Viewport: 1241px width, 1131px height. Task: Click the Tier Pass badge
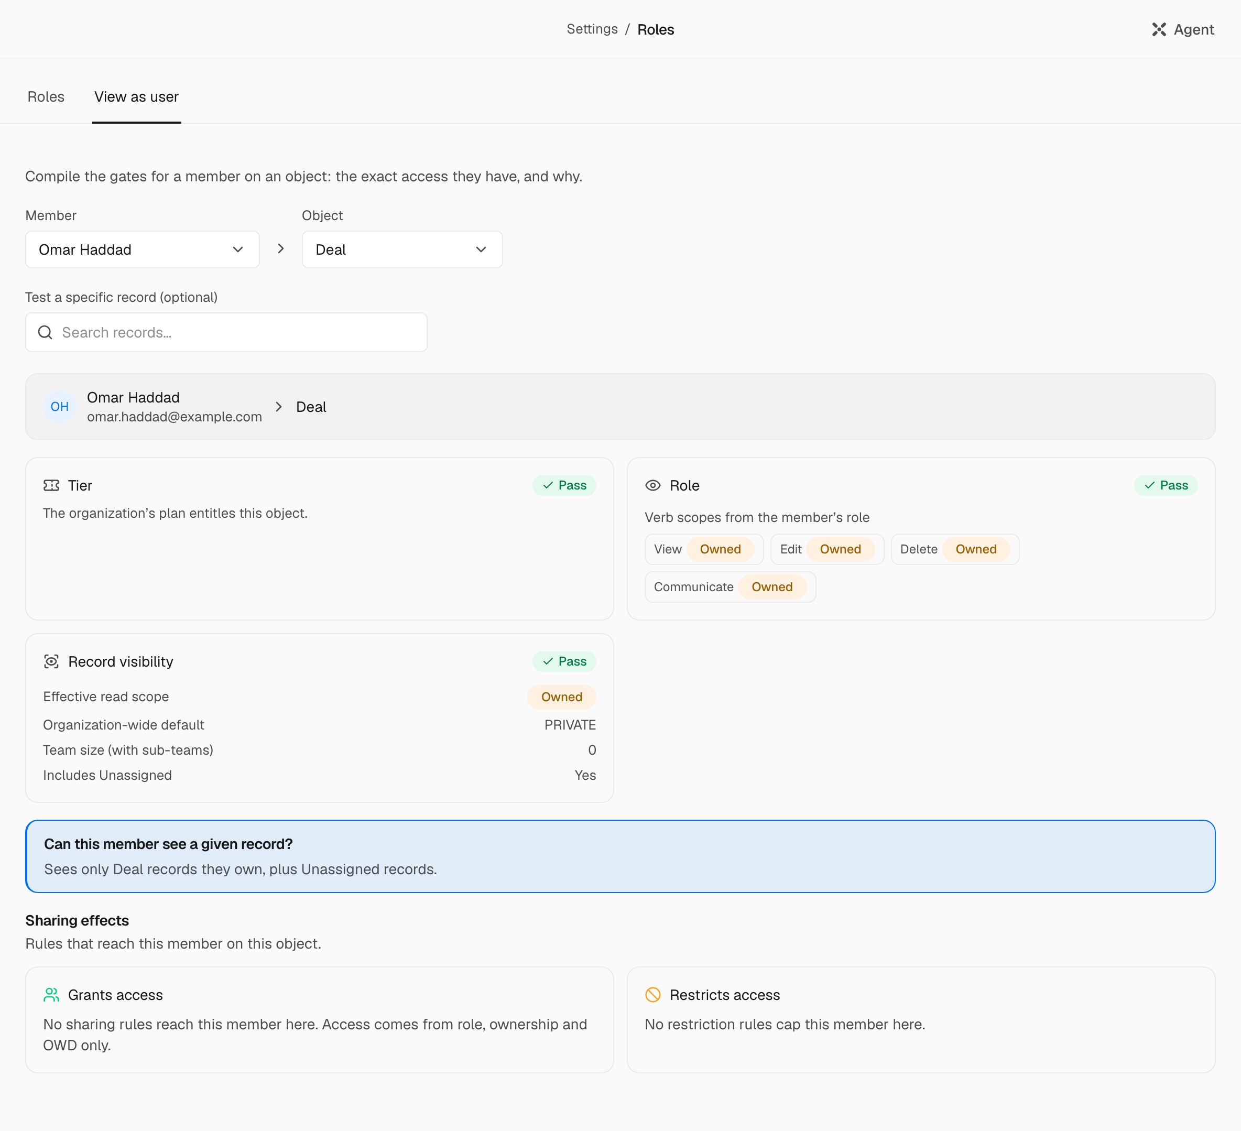pos(564,486)
